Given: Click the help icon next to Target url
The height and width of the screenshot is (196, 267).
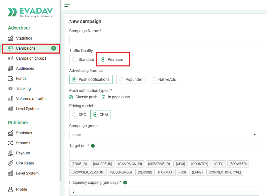Looking at the screenshot, I should tap(93, 146).
